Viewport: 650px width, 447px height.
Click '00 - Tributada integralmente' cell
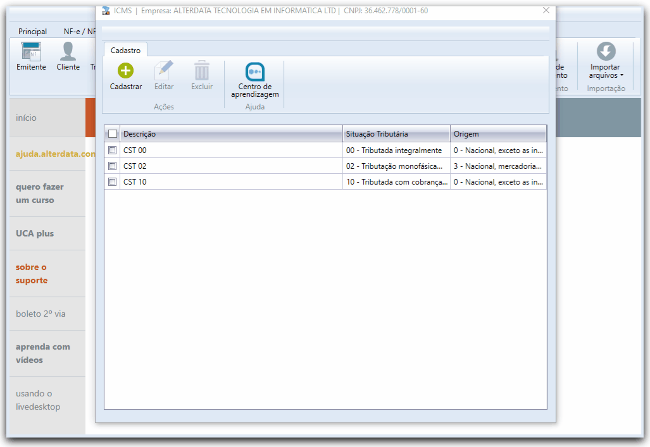coord(396,150)
